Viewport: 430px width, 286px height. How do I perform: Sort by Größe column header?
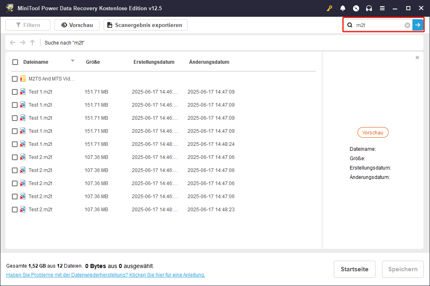pos(93,62)
